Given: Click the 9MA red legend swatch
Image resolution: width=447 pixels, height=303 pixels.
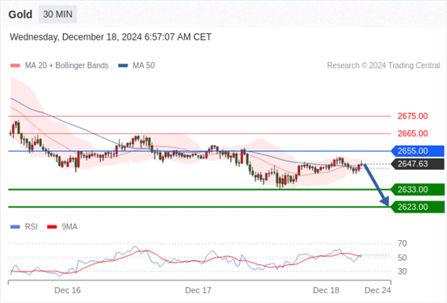Looking at the screenshot, I should (x=52, y=227).
